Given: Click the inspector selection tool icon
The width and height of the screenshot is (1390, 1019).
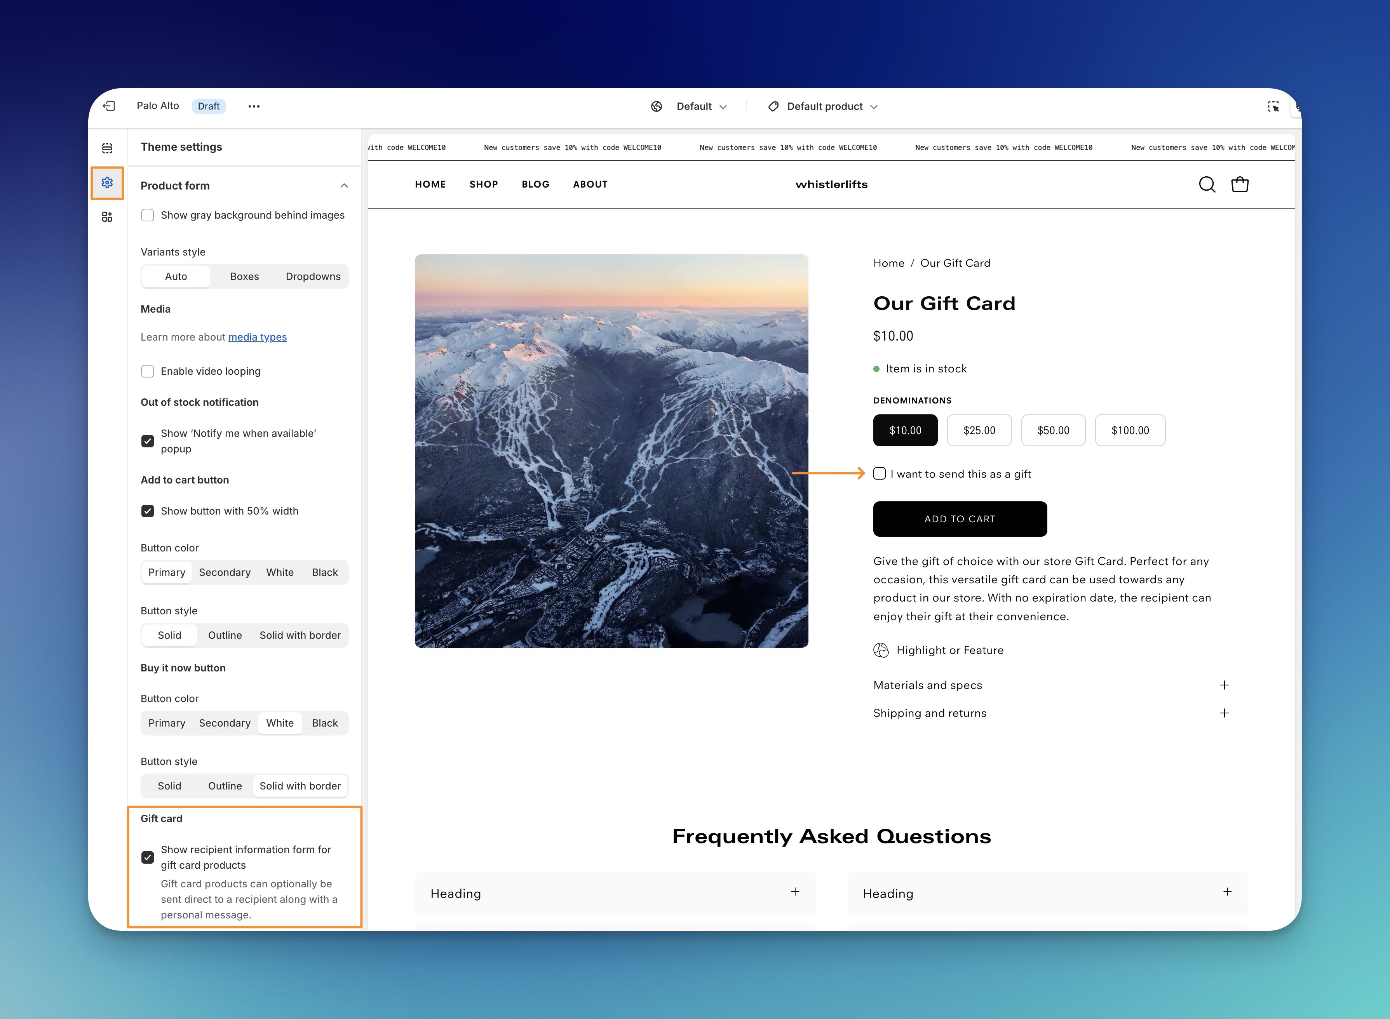Looking at the screenshot, I should point(1273,107).
